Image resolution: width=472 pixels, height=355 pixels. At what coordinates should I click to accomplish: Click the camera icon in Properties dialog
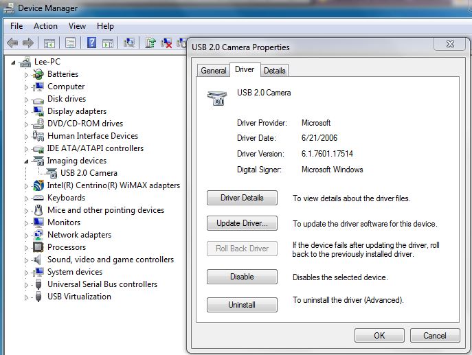point(216,98)
